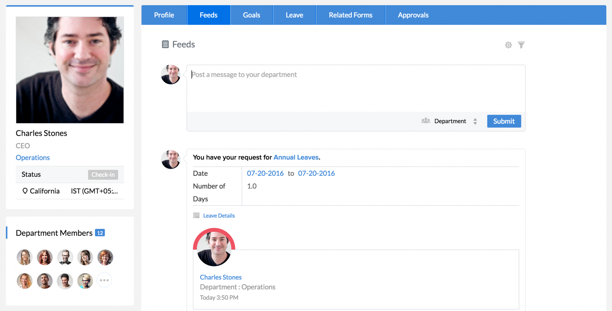Viewport: 612px width, 311px height.
Task: Open feeds settings gear icon
Action: 508,45
